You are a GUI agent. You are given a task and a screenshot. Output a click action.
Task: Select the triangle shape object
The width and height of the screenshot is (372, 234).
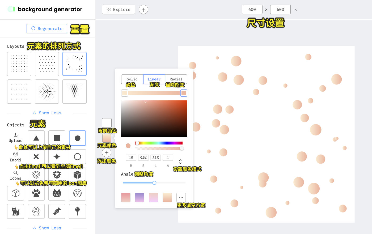[x=36, y=138]
